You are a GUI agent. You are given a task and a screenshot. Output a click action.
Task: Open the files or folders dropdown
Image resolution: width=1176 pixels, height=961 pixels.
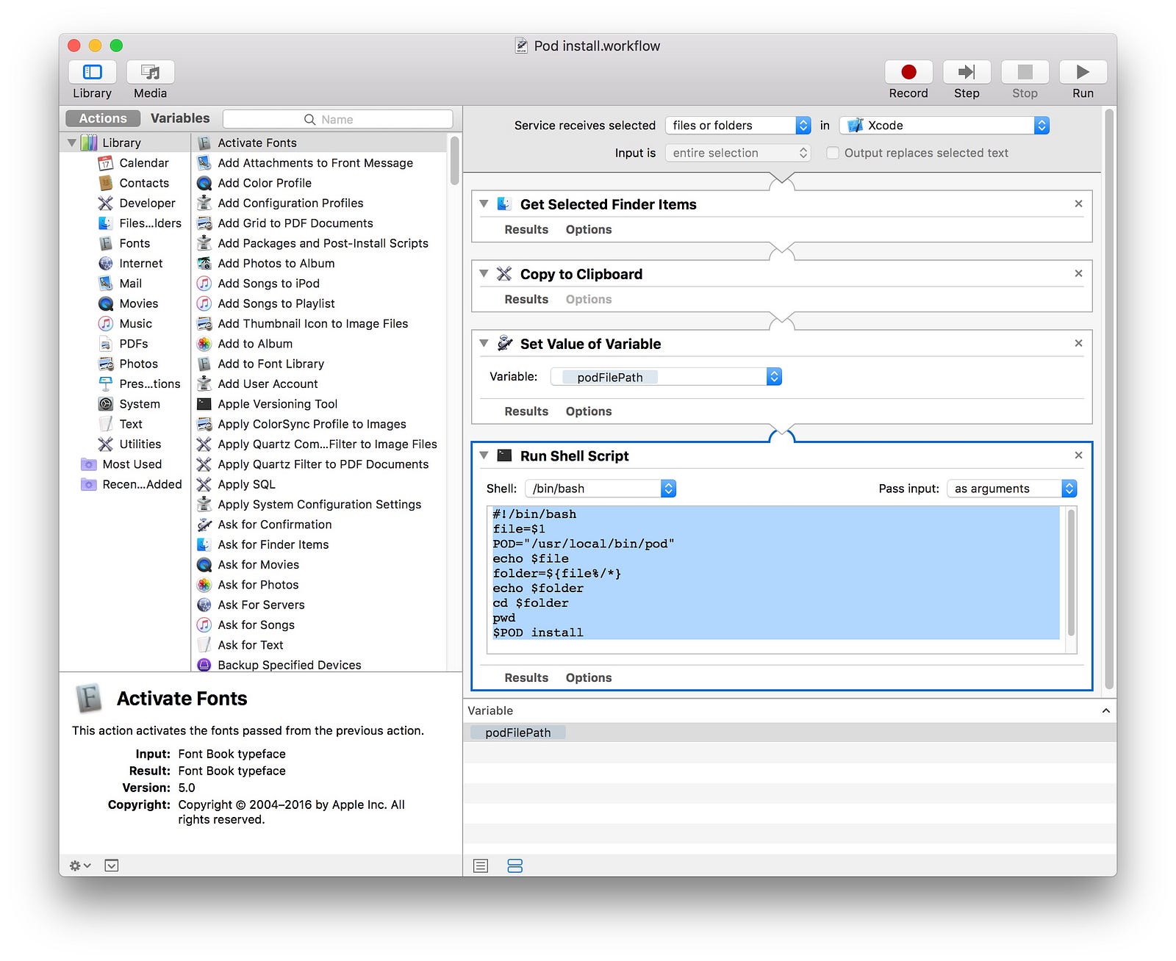(738, 126)
